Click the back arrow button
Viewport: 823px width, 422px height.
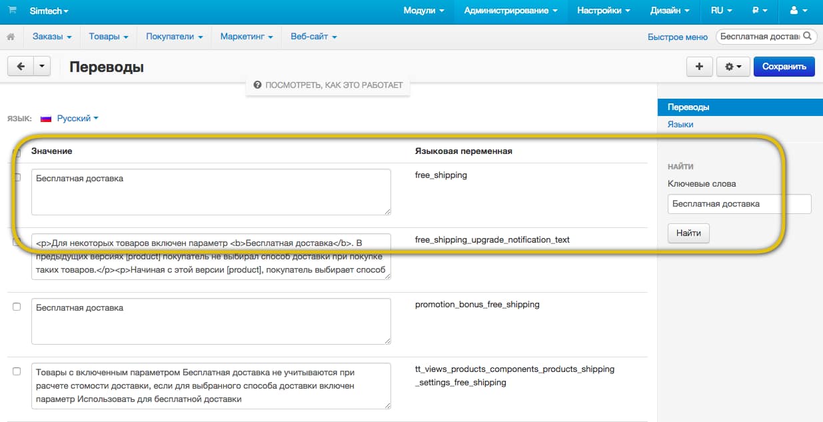pos(21,67)
